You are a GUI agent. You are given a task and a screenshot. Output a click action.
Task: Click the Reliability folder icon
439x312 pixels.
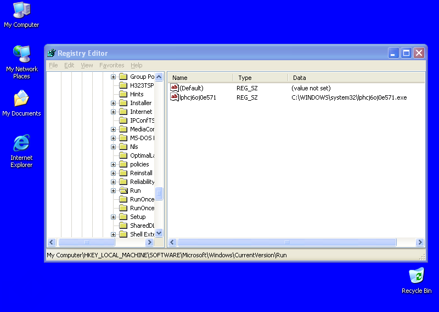click(x=123, y=182)
